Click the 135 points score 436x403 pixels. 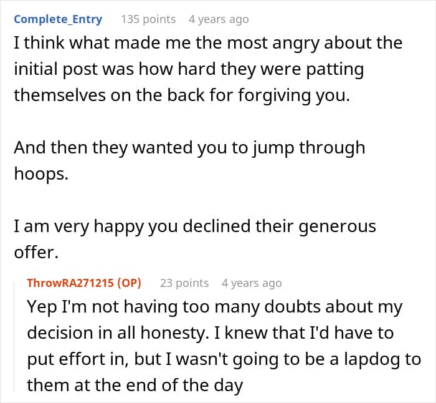[148, 19]
